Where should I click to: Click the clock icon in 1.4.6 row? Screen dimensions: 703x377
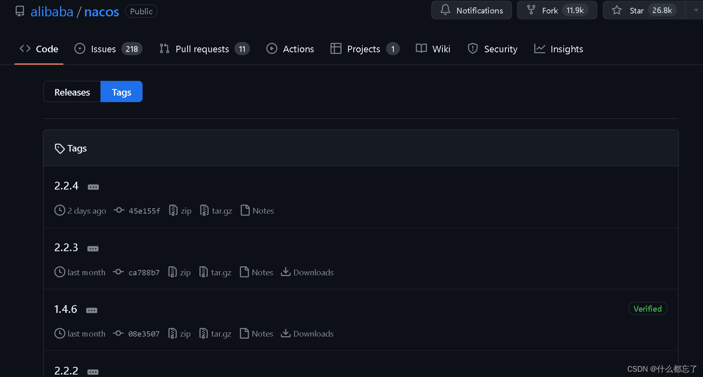[x=60, y=333]
